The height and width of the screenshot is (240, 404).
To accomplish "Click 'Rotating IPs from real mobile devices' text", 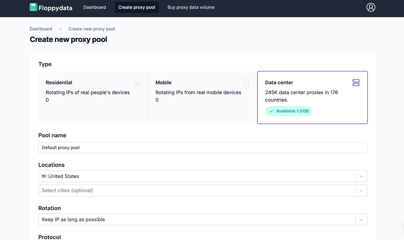I will coord(198,93).
